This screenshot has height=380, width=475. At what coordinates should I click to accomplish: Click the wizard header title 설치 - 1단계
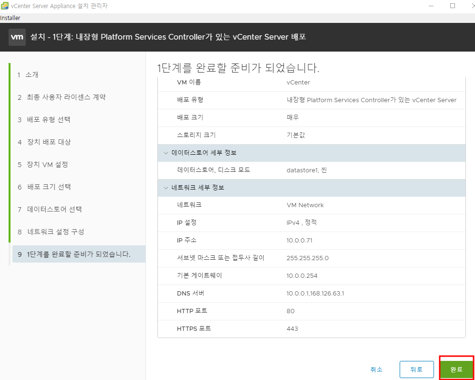168,37
